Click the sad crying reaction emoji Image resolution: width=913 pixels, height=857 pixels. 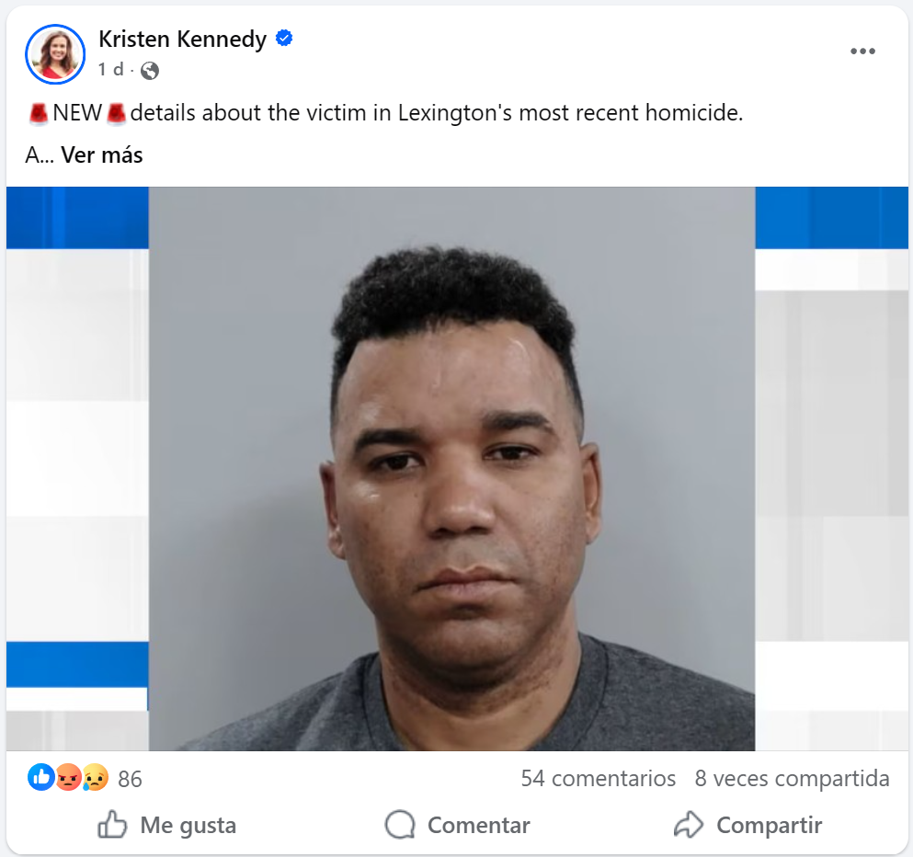(x=95, y=777)
